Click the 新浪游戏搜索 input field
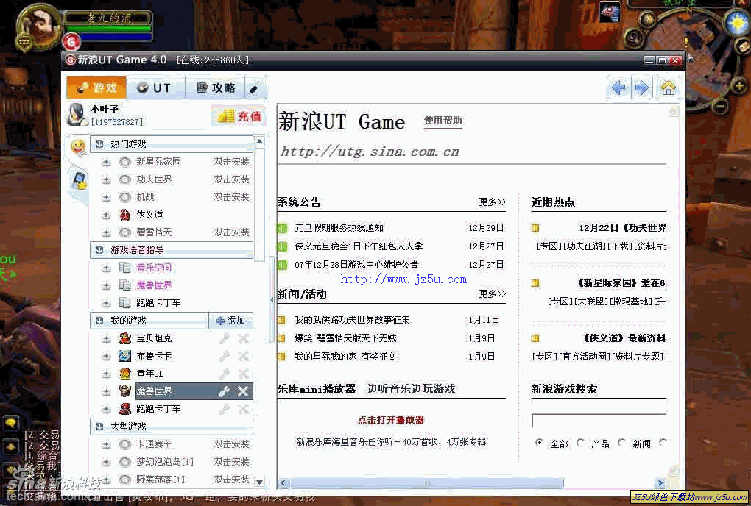 pos(599,421)
